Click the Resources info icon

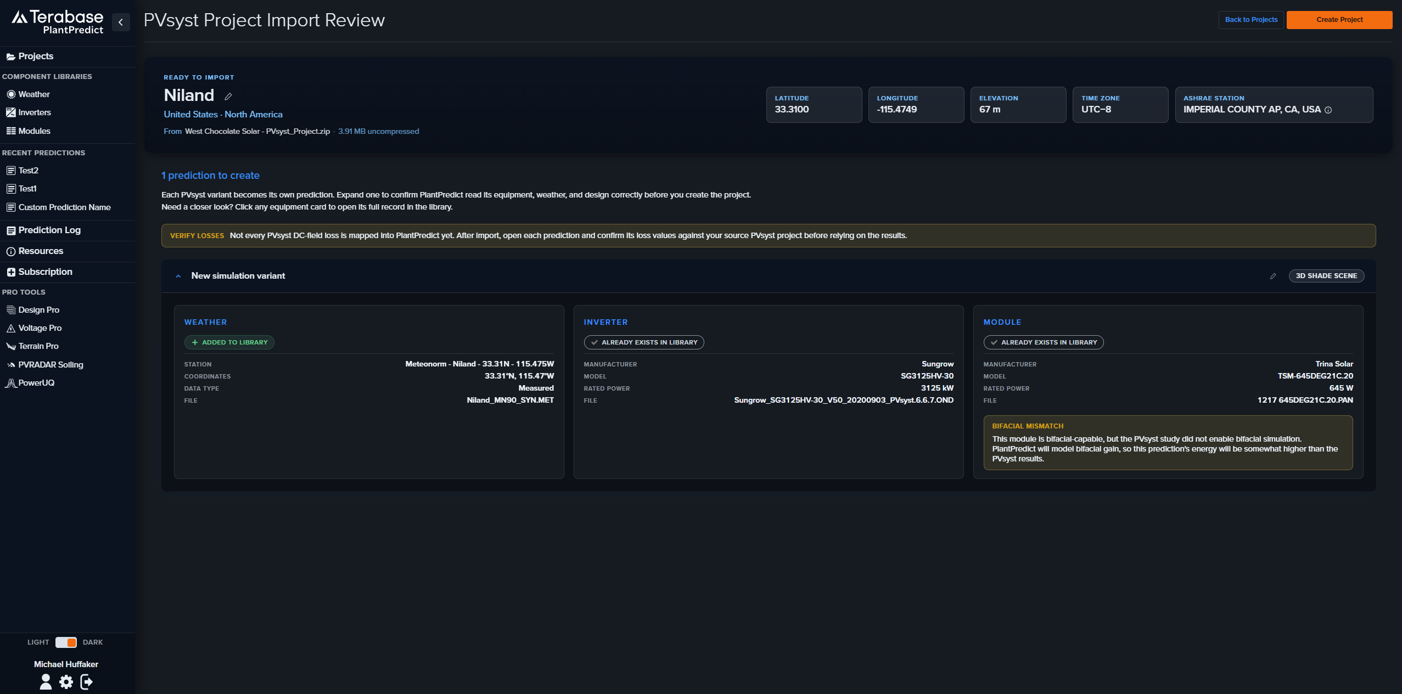pos(11,251)
